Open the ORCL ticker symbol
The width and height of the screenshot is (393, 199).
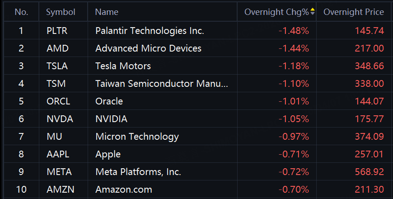(x=58, y=101)
